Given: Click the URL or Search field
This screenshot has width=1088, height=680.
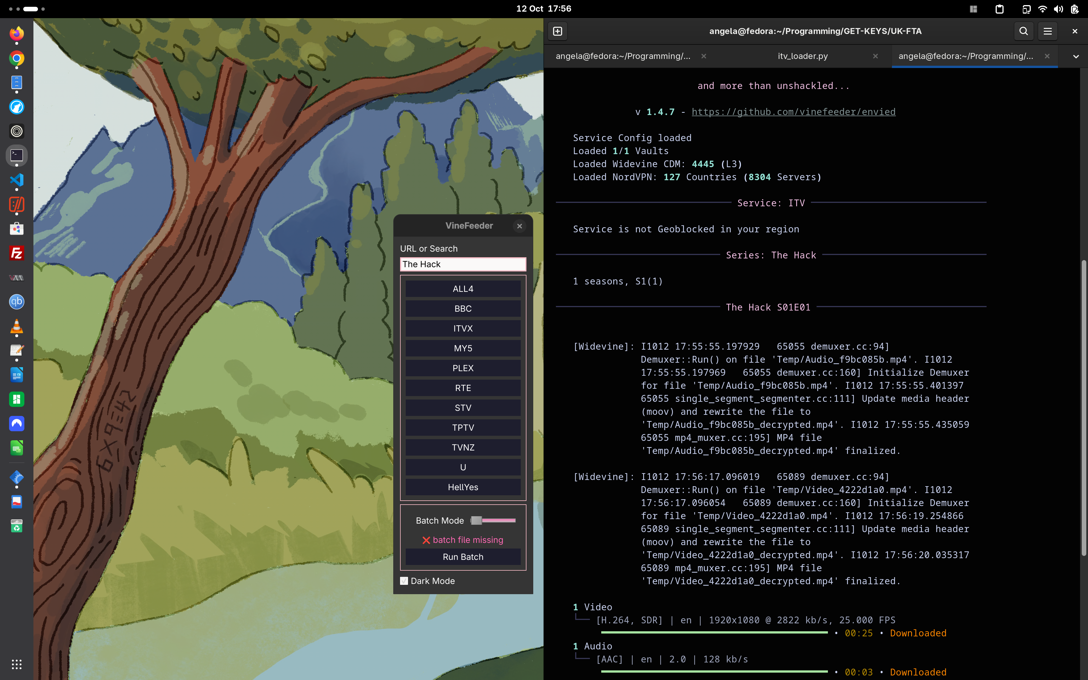Looking at the screenshot, I should (463, 264).
